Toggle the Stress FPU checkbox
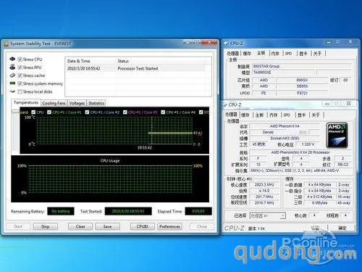Screen dimensions: 362x272 20,67
